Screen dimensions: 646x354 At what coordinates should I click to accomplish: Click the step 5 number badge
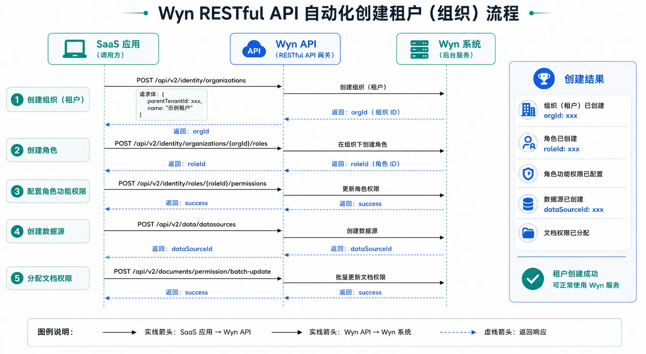coord(17,278)
